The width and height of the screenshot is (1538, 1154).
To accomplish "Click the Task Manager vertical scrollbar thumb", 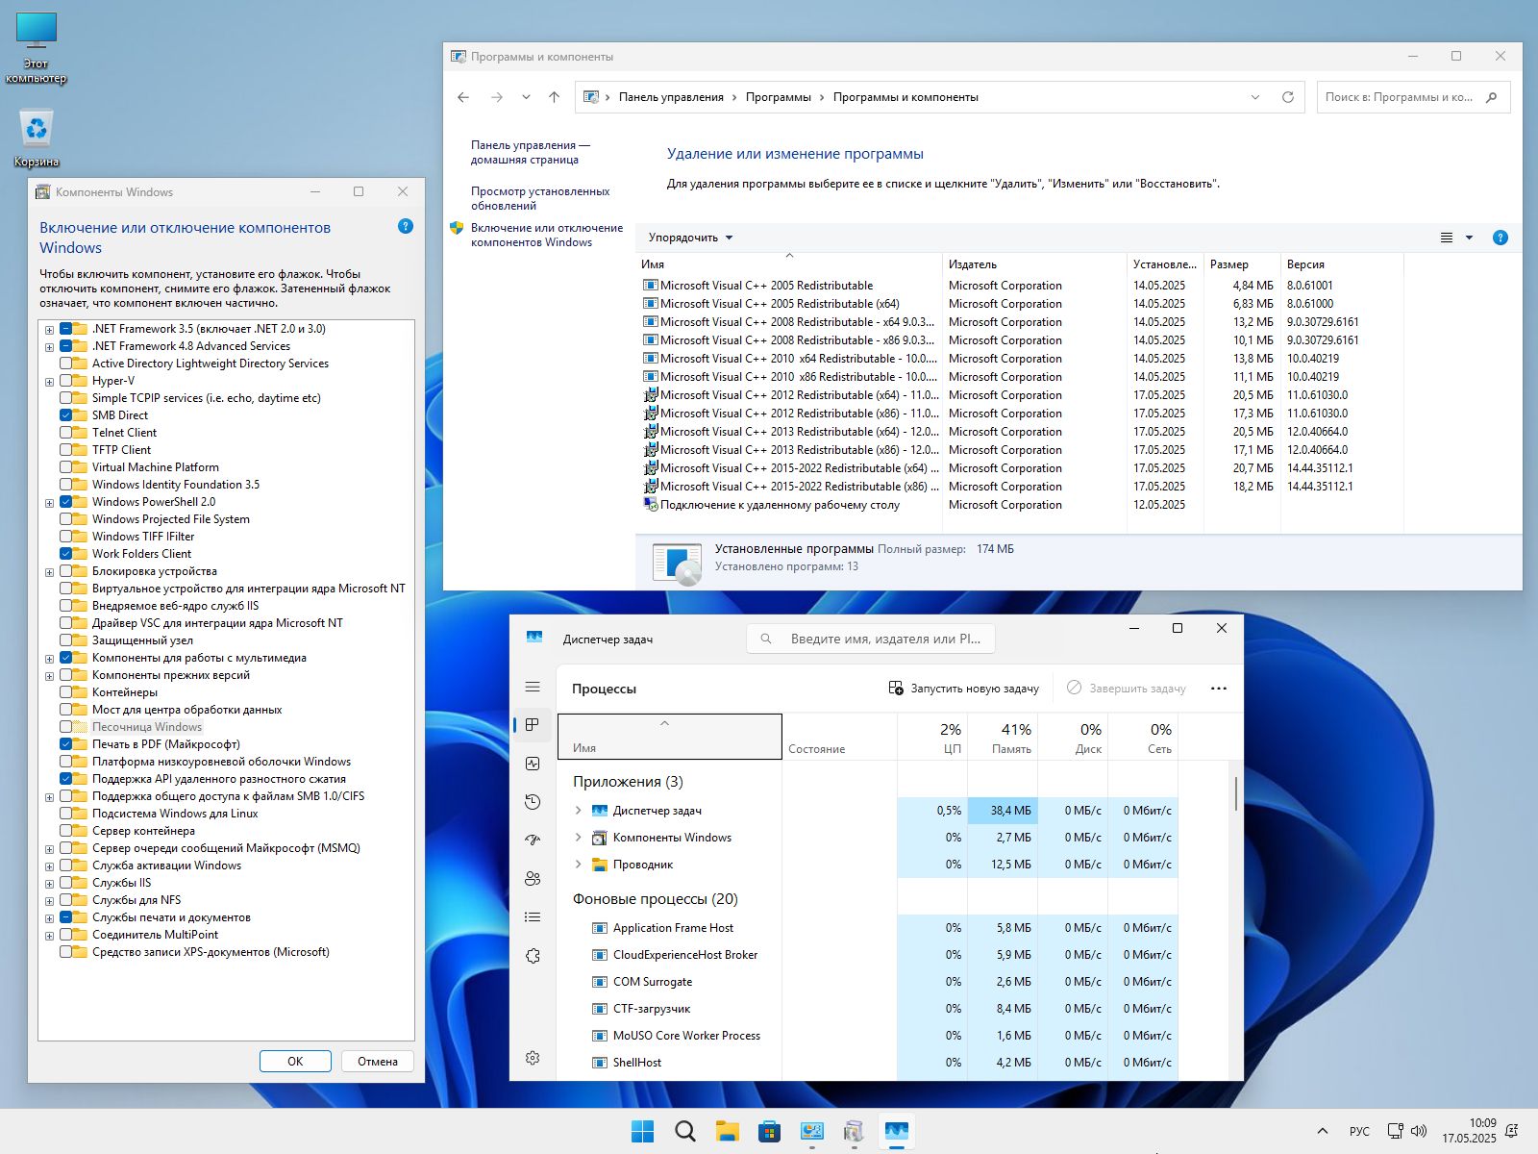I will tap(1235, 793).
